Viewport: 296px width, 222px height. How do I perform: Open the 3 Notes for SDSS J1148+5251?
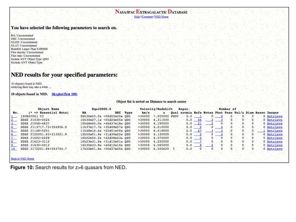tap(209, 131)
